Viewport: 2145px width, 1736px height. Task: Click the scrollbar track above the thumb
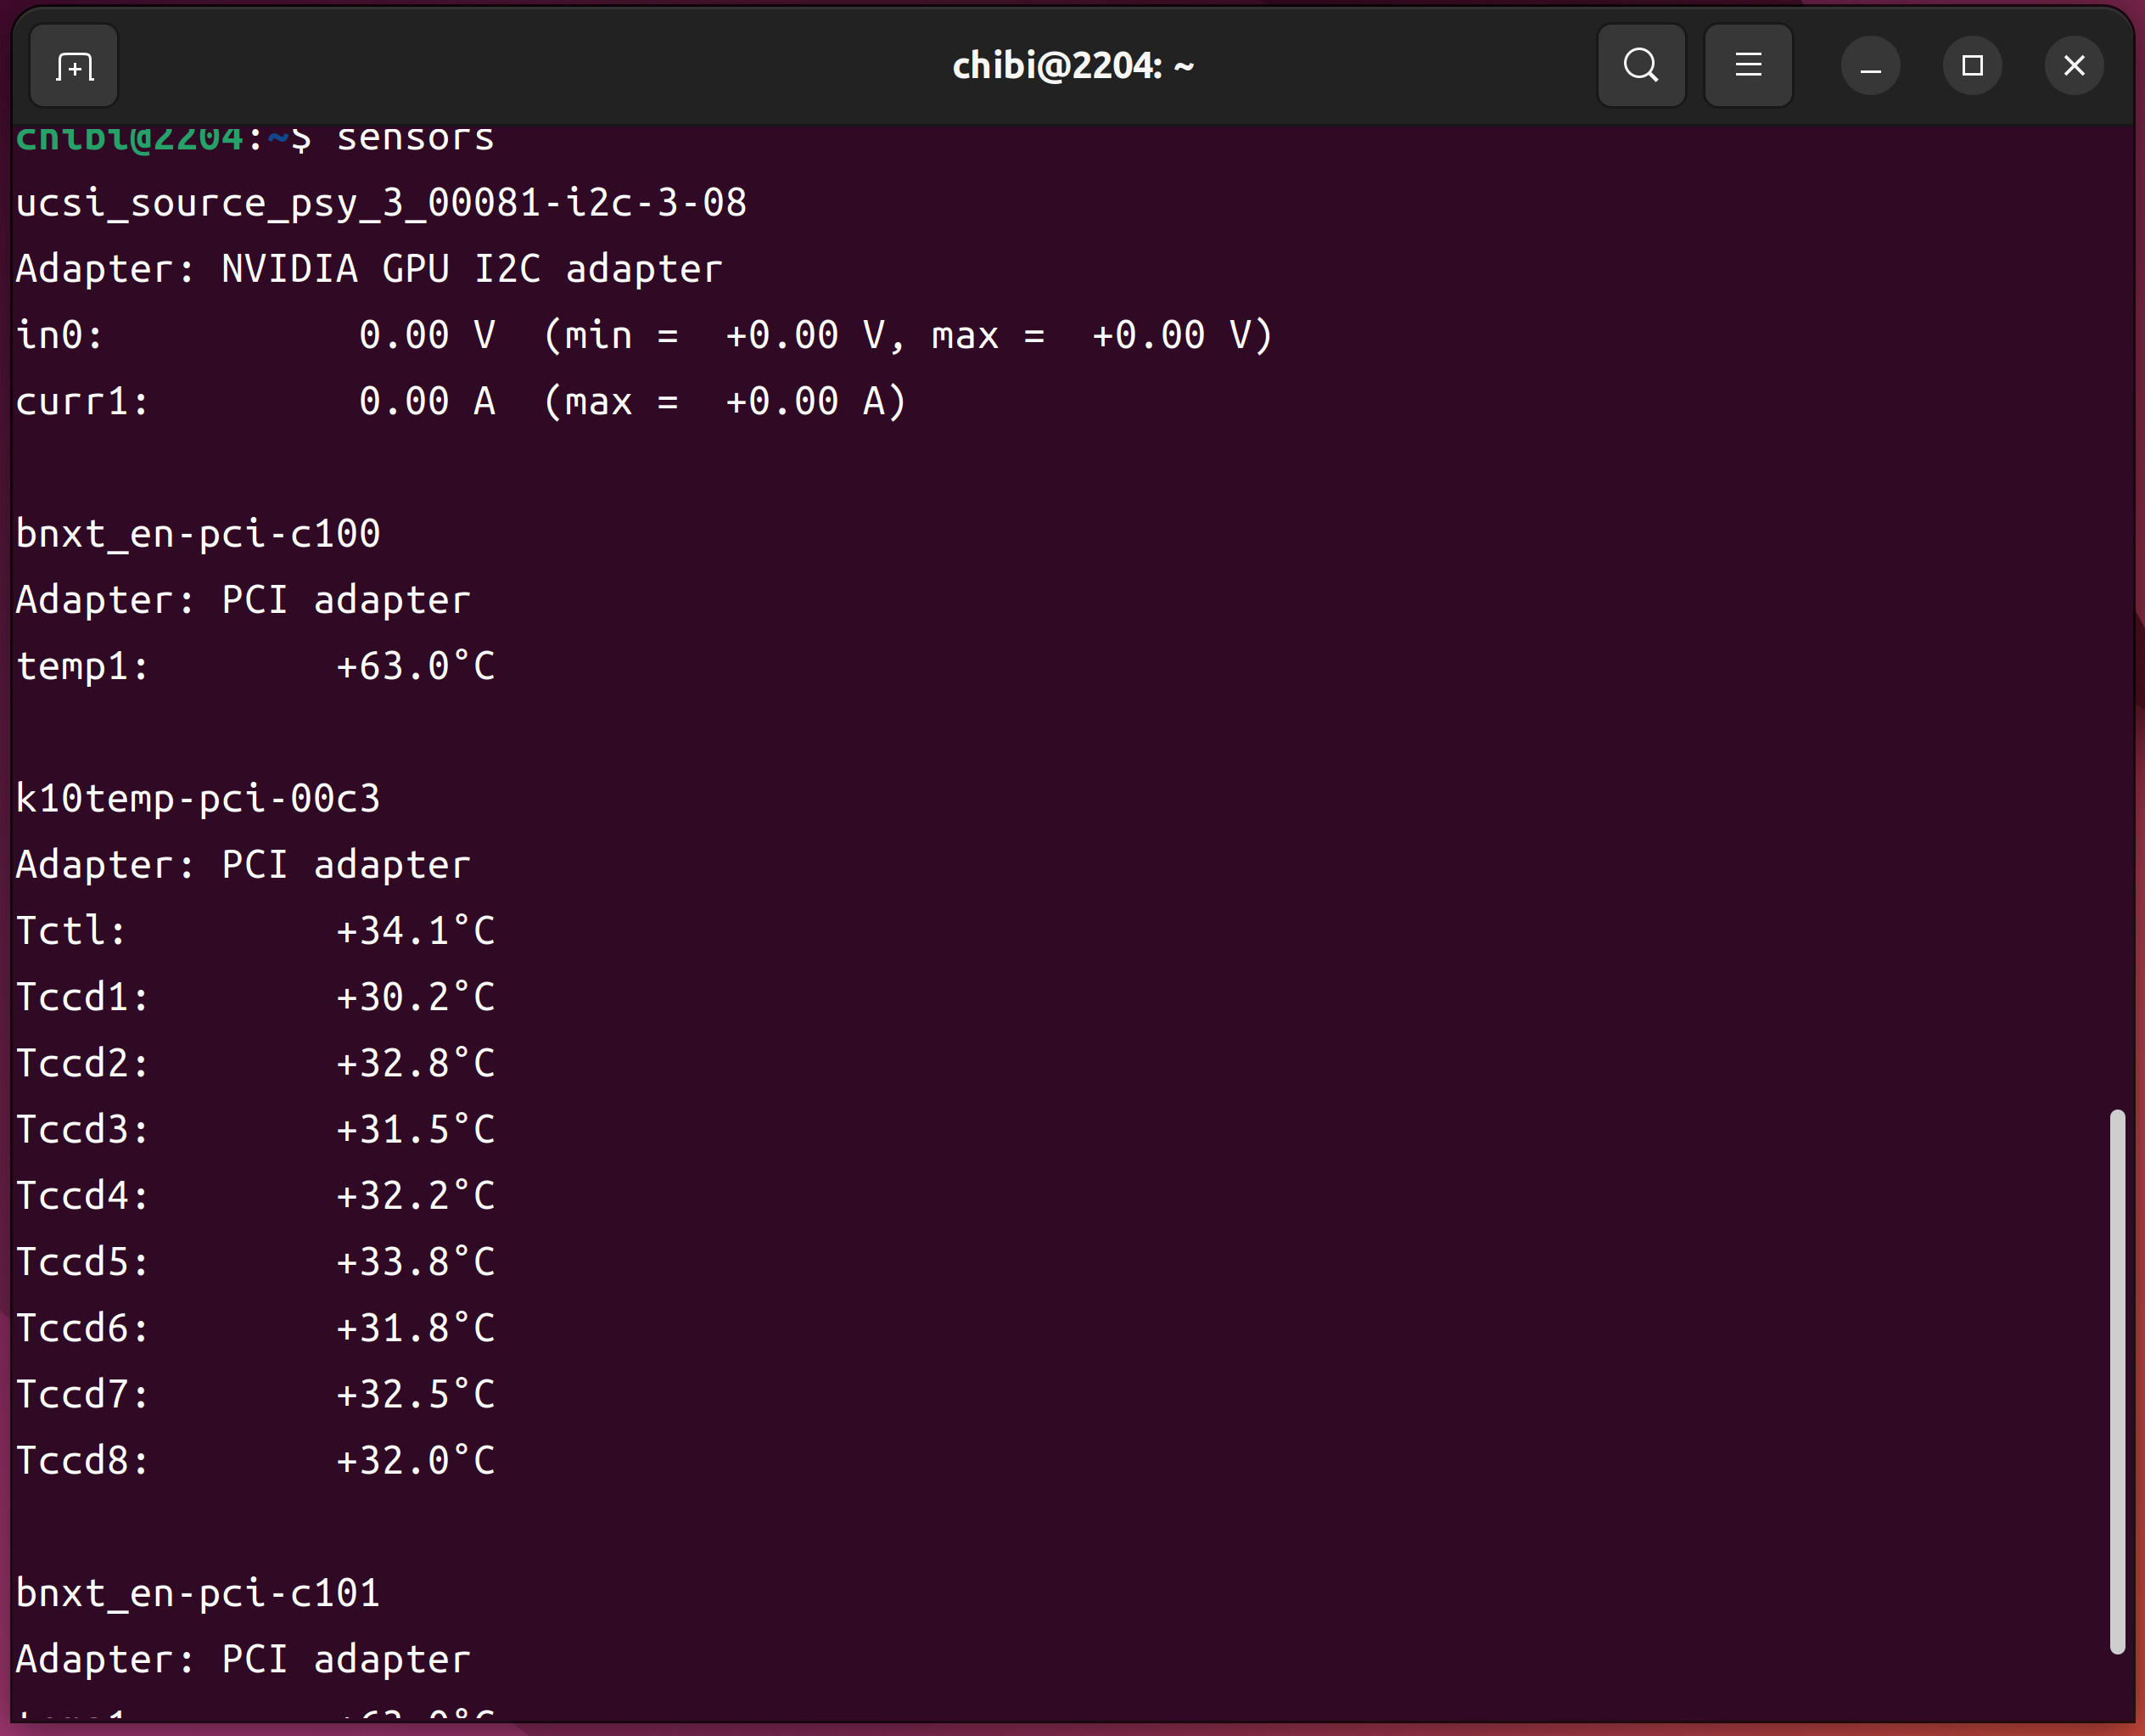[x=2116, y=600]
